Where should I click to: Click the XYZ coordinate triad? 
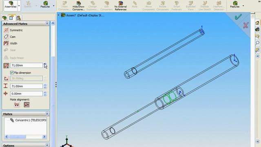(x=66, y=142)
